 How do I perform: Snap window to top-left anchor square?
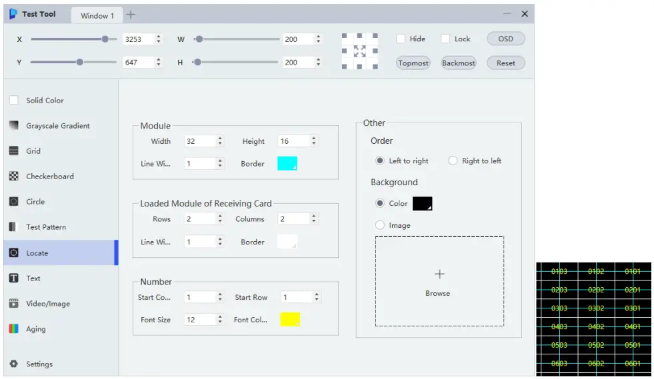(344, 36)
